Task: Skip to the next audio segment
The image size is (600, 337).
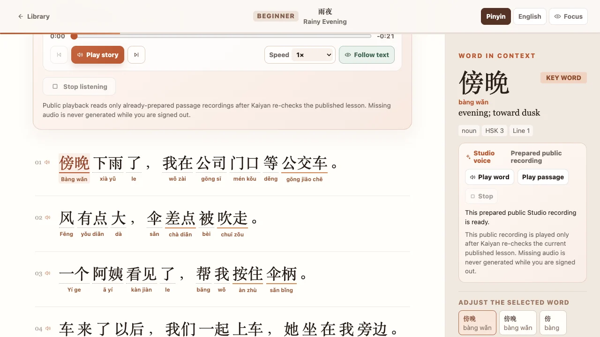Action: click(x=136, y=55)
